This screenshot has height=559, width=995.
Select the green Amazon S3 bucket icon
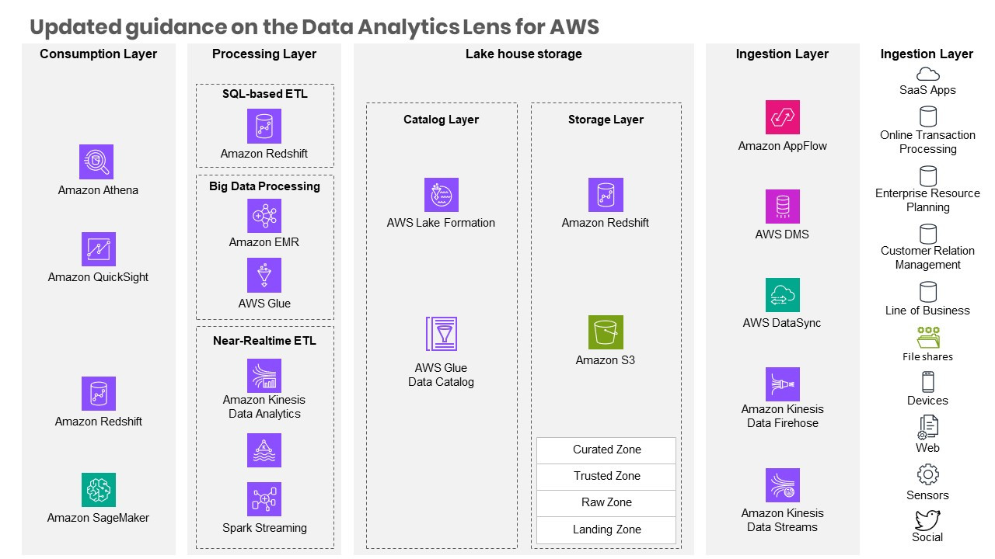click(606, 332)
